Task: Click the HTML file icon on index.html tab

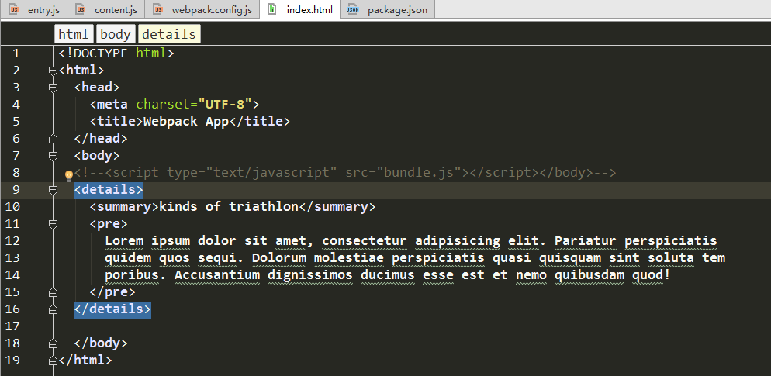Action: point(272,9)
